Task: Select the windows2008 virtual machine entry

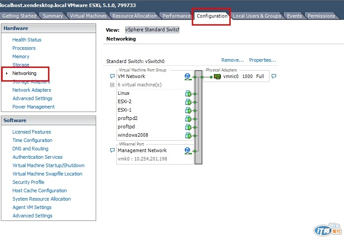Action: [x=133, y=135]
